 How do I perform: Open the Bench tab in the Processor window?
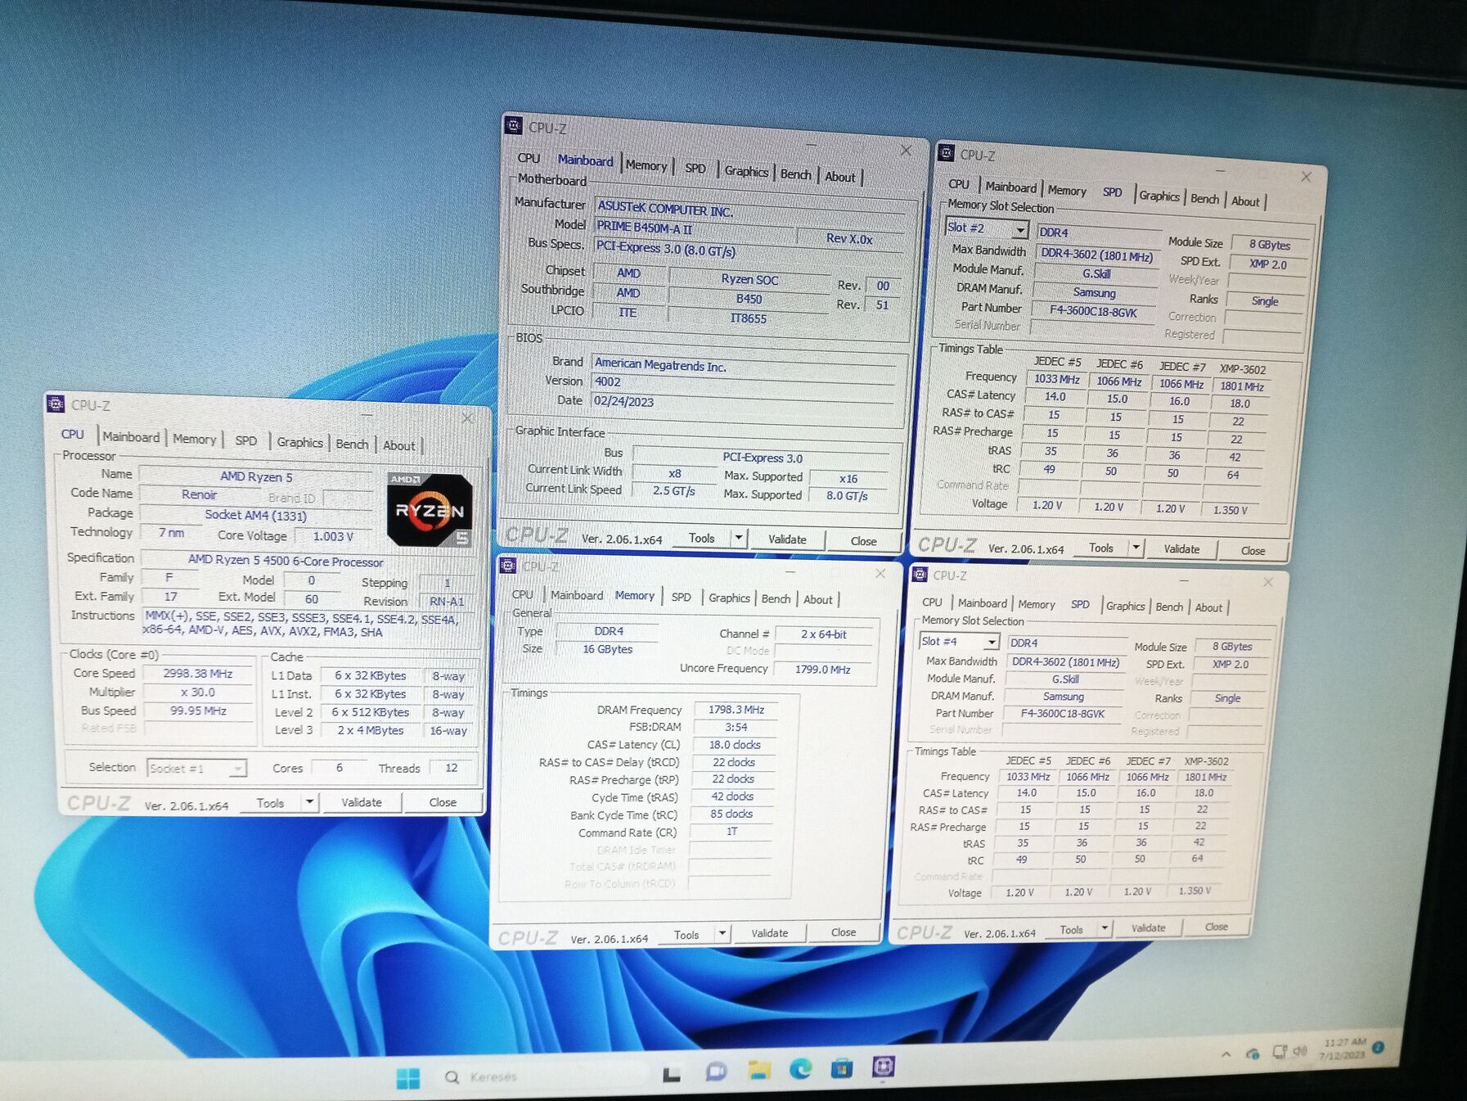point(352,444)
